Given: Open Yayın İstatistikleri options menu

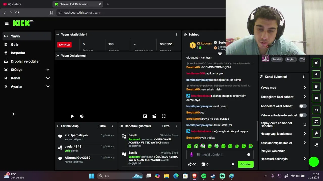Looking at the screenshot, I should [x=176, y=34].
